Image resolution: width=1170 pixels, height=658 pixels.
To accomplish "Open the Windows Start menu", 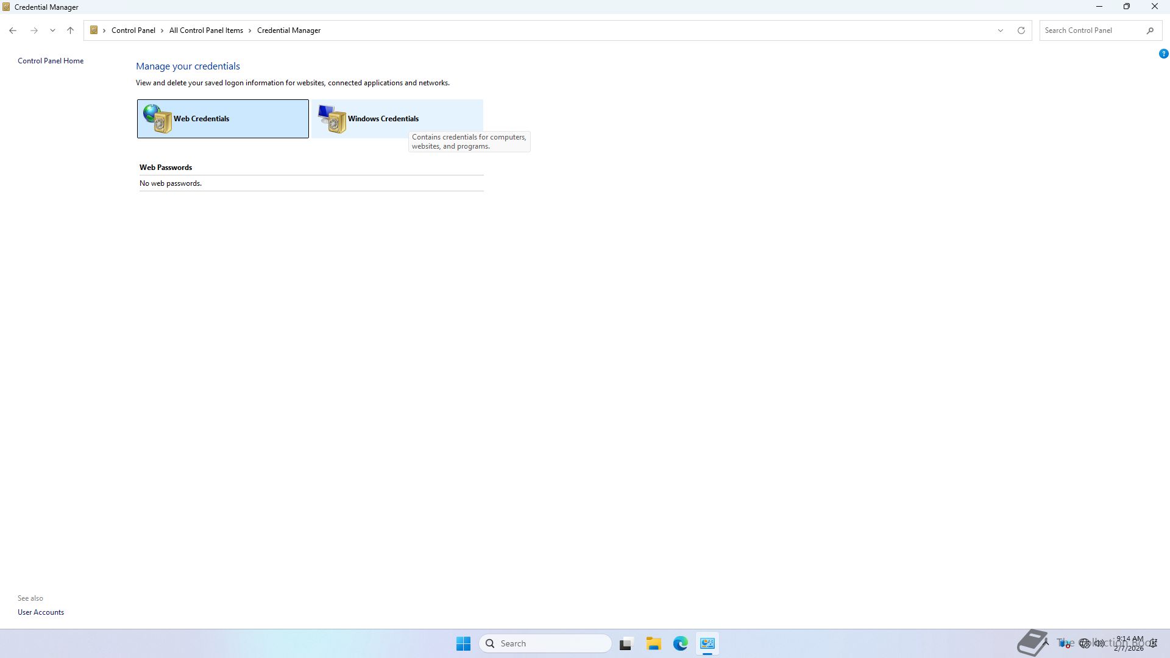I will pyautogui.click(x=463, y=643).
